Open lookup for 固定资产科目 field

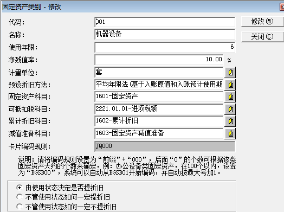230,97
